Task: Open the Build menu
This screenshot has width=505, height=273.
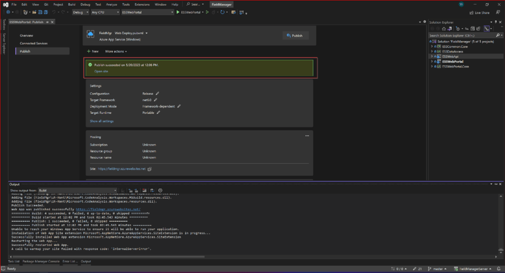Action: (x=72, y=4)
